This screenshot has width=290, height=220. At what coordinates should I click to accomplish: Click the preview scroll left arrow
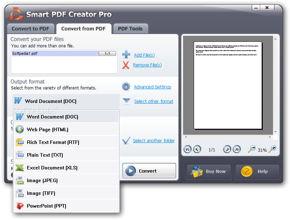[186, 137]
